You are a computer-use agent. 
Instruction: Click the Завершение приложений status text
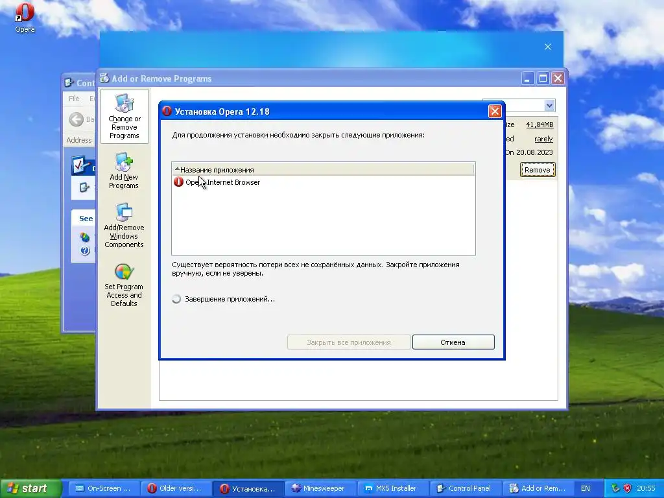pos(230,299)
